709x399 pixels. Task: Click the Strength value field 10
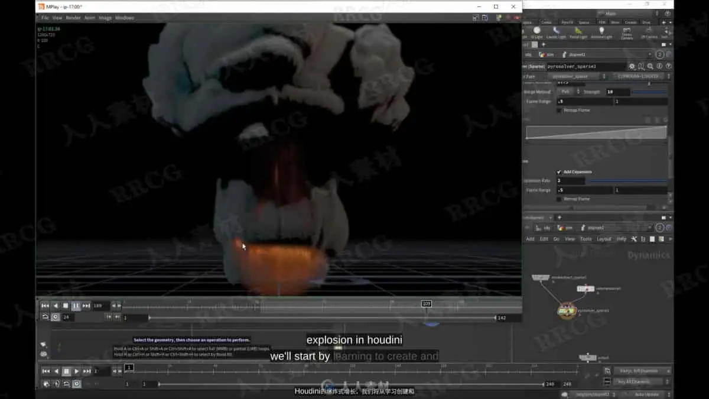(617, 92)
